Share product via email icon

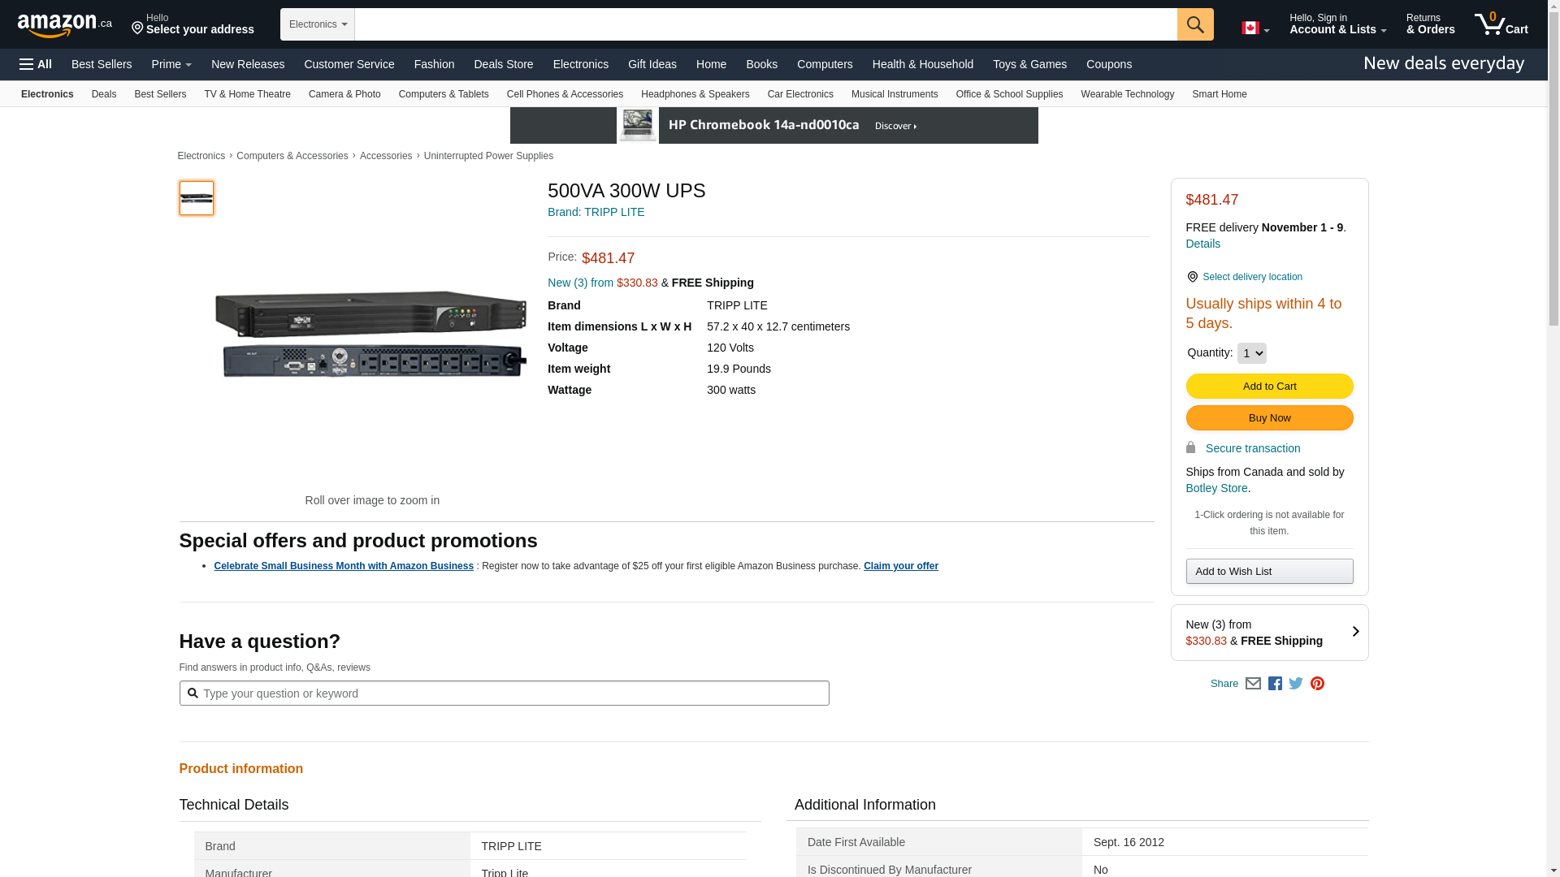click(1253, 684)
